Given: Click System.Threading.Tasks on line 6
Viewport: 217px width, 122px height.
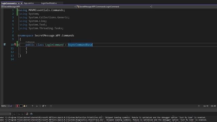Looking at the screenshot, I should 45,28.
